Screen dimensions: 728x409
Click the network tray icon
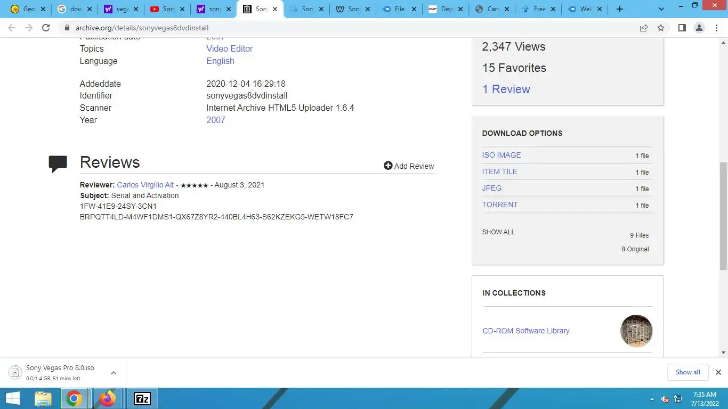tap(678, 399)
